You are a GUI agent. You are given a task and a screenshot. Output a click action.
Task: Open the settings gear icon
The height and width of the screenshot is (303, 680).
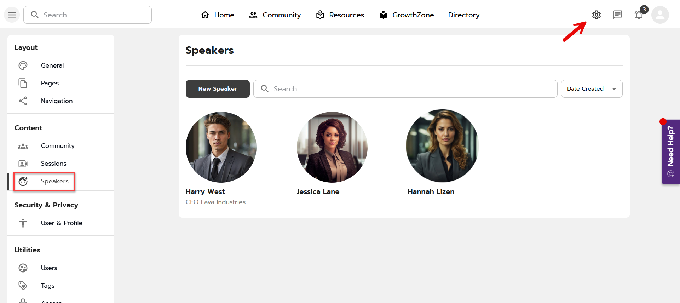(597, 15)
